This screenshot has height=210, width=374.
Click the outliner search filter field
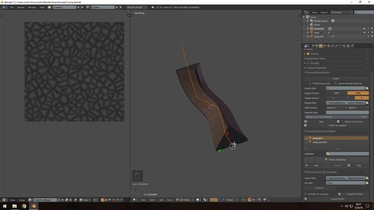pyautogui.click(x=364, y=12)
